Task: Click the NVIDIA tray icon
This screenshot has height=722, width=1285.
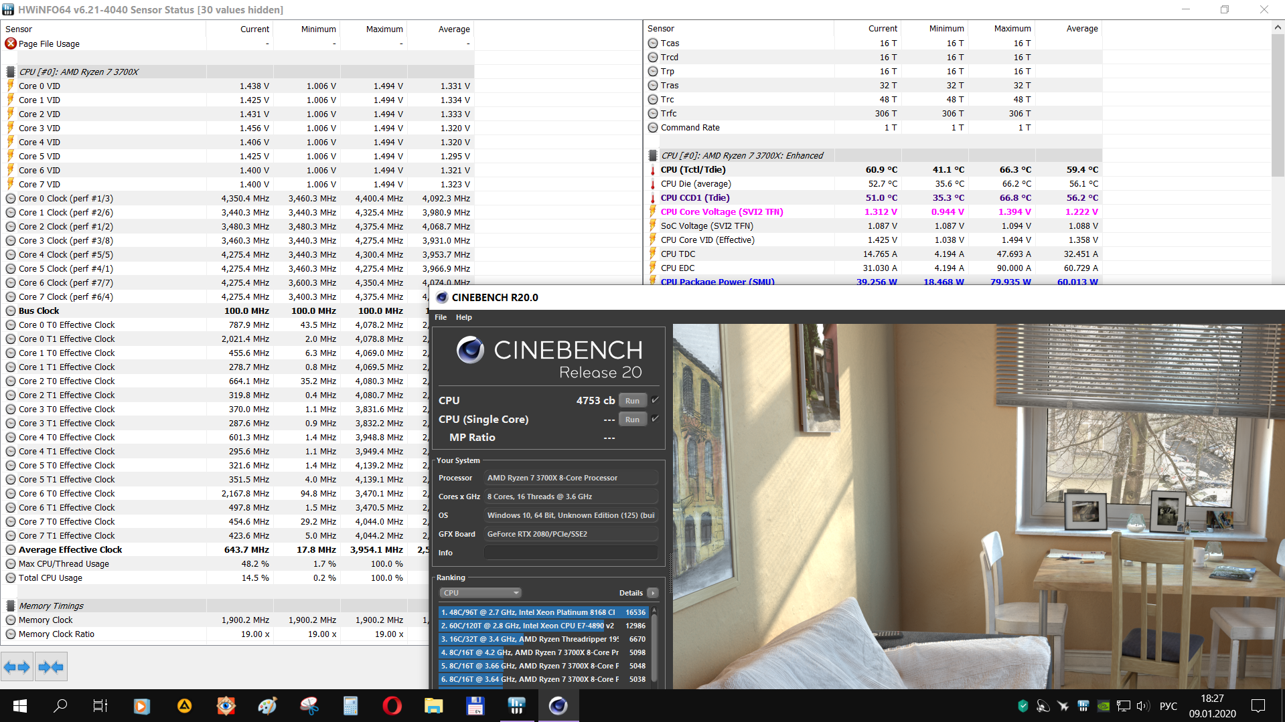Action: (x=1104, y=706)
